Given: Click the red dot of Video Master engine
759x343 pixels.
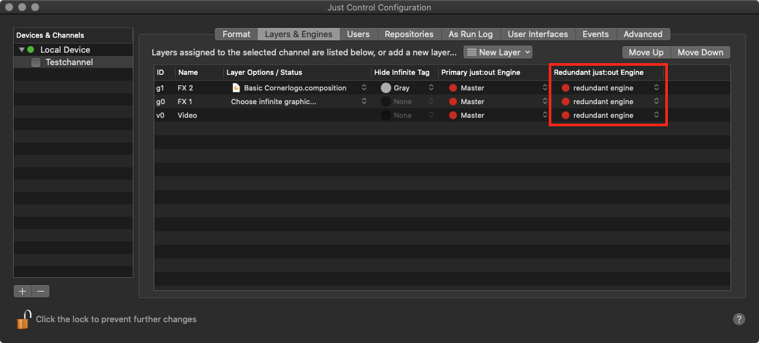Looking at the screenshot, I should (453, 115).
